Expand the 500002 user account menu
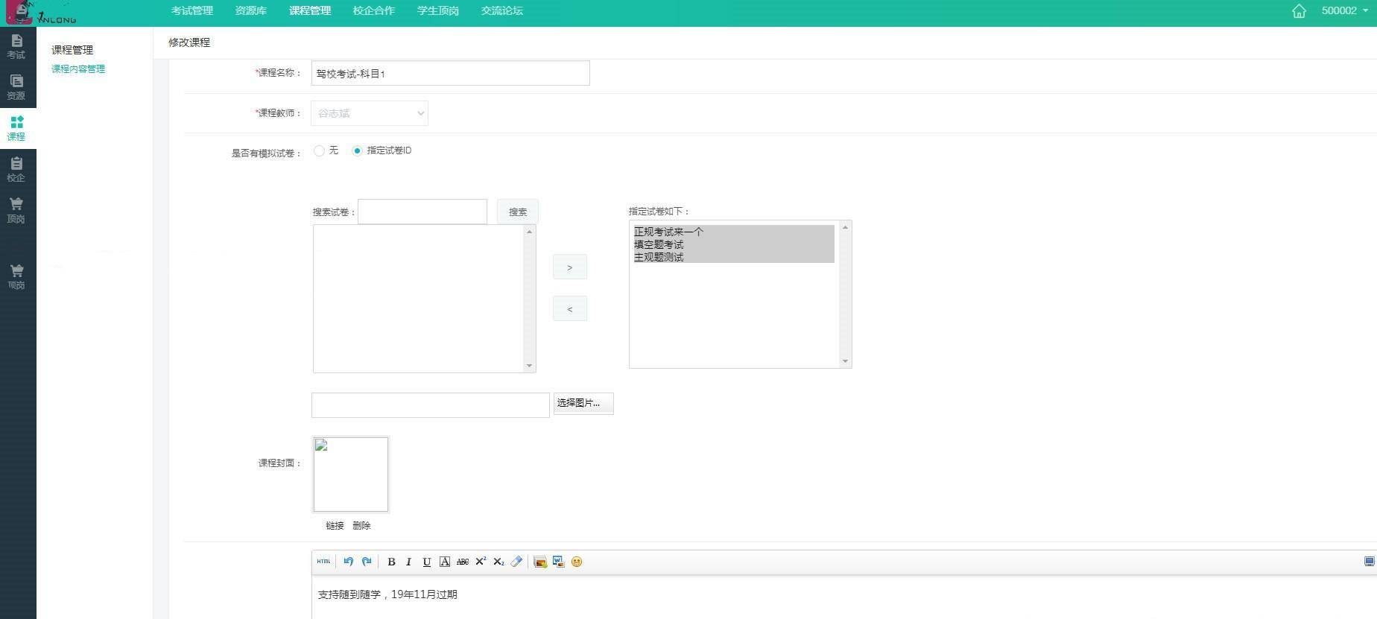 coord(1344,10)
